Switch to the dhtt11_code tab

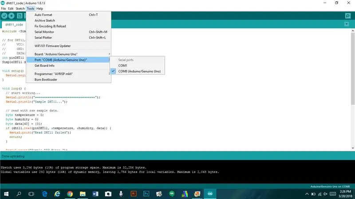pos(14,25)
